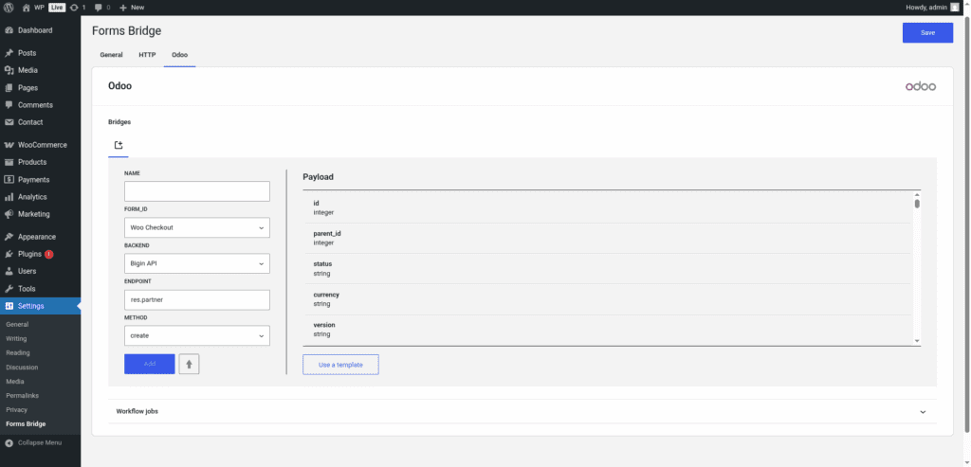Click the page vertical scrollbar

click(968, 224)
